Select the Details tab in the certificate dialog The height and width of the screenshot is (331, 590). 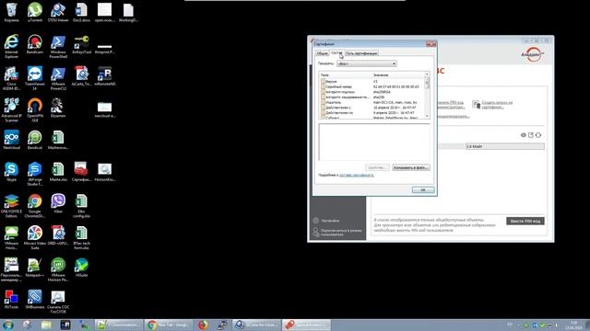336,53
